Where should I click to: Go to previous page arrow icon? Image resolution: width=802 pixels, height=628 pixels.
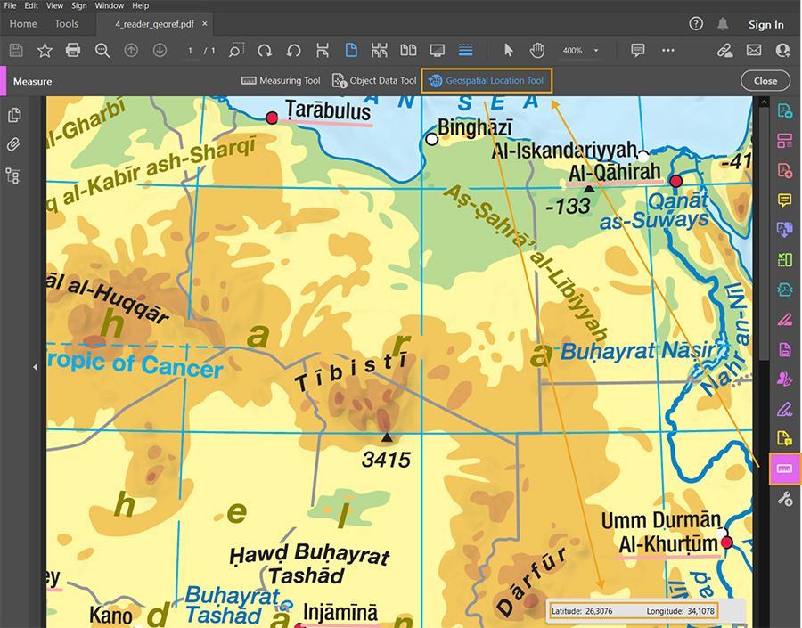pyautogui.click(x=131, y=50)
